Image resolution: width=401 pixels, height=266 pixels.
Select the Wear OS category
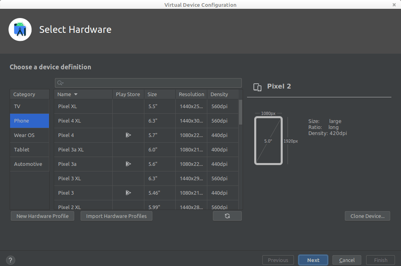[30, 135]
